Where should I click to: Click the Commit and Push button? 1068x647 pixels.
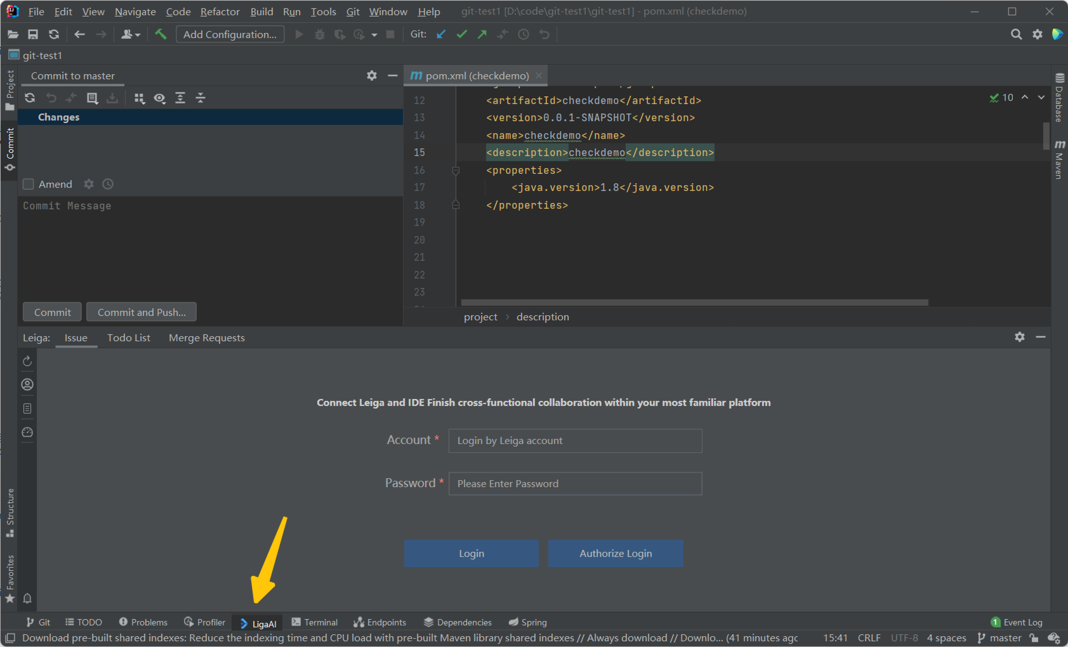141,312
